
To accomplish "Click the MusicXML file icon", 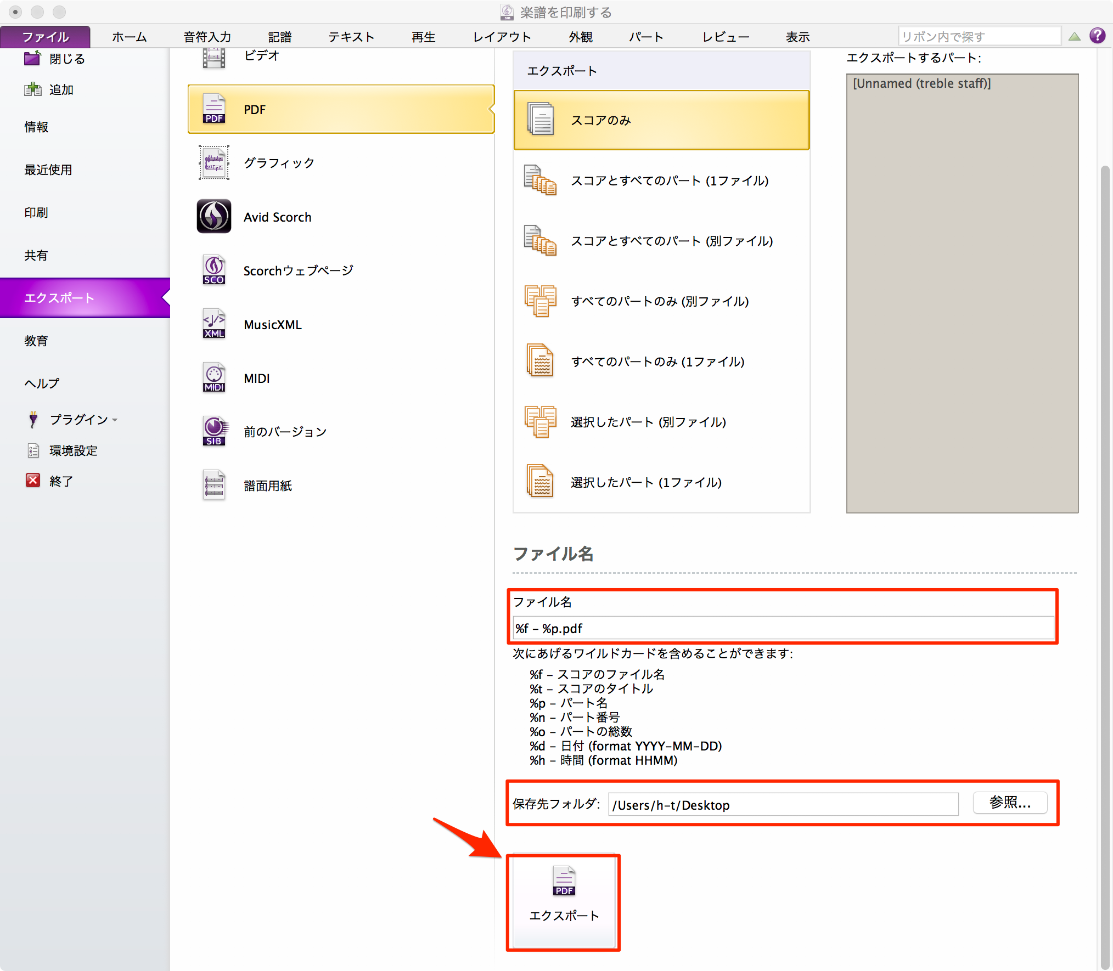I will 214,324.
